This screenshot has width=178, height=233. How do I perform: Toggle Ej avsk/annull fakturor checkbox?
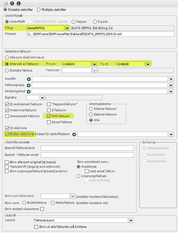[x=7, y=104]
